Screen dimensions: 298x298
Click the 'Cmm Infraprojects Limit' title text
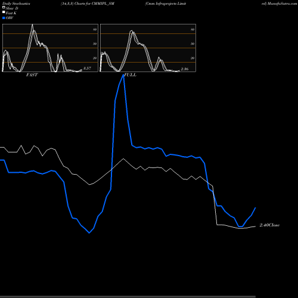(x=166, y=4)
